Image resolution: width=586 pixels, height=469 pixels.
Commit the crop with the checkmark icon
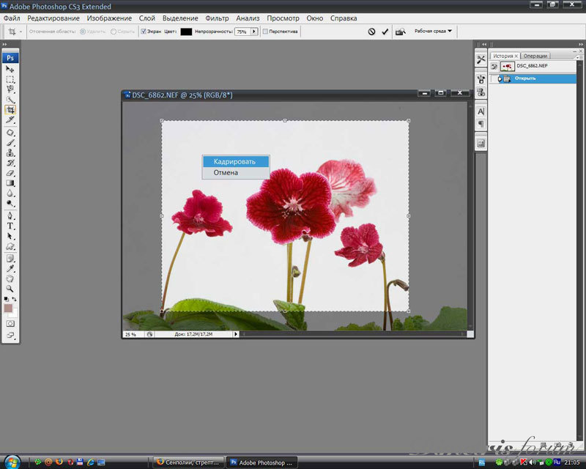tap(385, 32)
